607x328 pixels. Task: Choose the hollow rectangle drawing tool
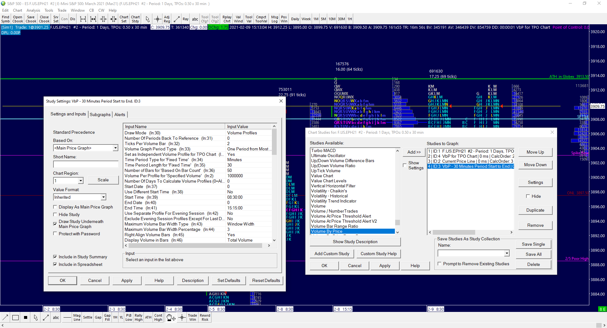pyautogui.click(x=15, y=318)
